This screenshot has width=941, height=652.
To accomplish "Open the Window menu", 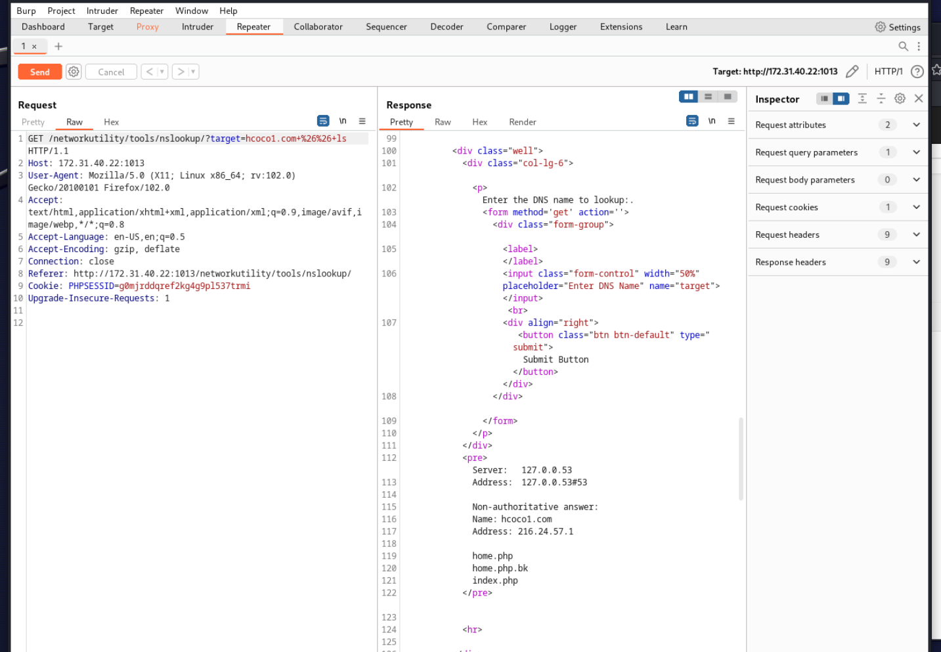I will 192,11.
